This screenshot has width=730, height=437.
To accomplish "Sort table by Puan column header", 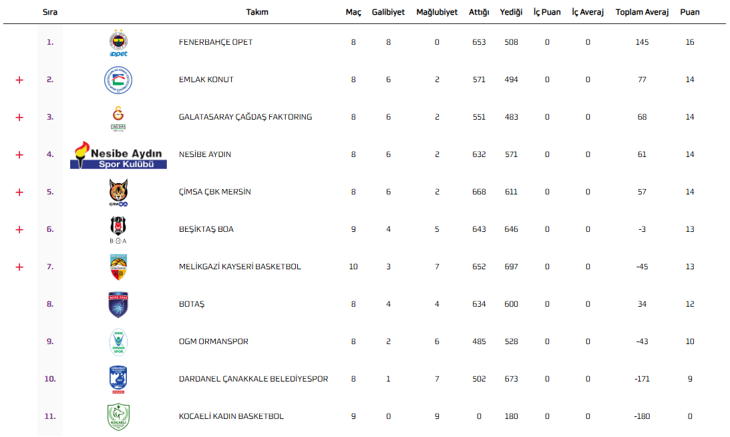I will point(690,13).
